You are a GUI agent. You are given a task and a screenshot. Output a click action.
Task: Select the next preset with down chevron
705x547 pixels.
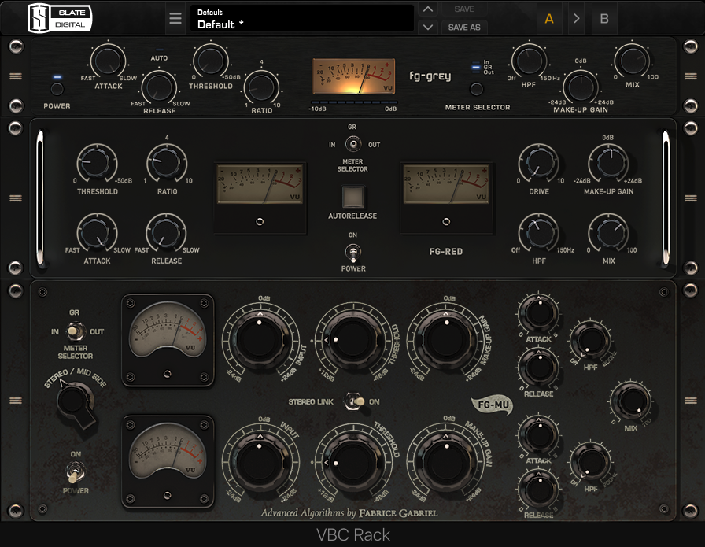point(428,27)
